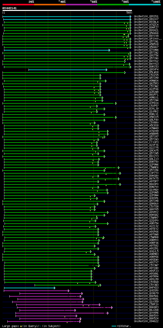Select hit label UniRef100_C5MF20
This screenshot has height=328, width=163.
(146, 304)
